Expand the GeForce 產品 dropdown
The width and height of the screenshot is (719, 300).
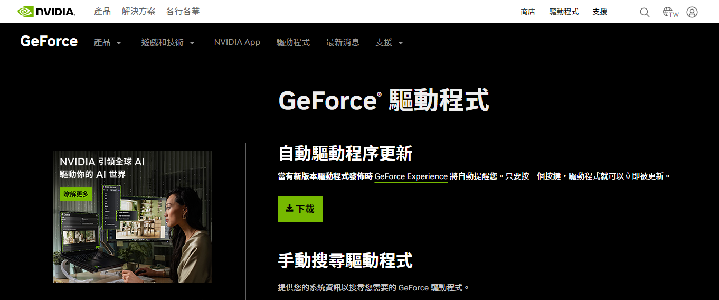pos(108,42)
